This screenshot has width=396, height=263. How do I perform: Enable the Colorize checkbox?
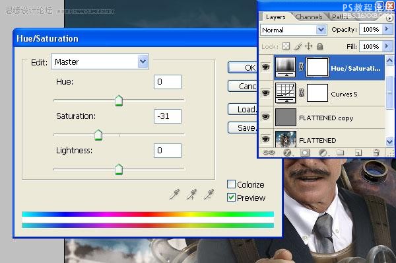click(231, 184)
